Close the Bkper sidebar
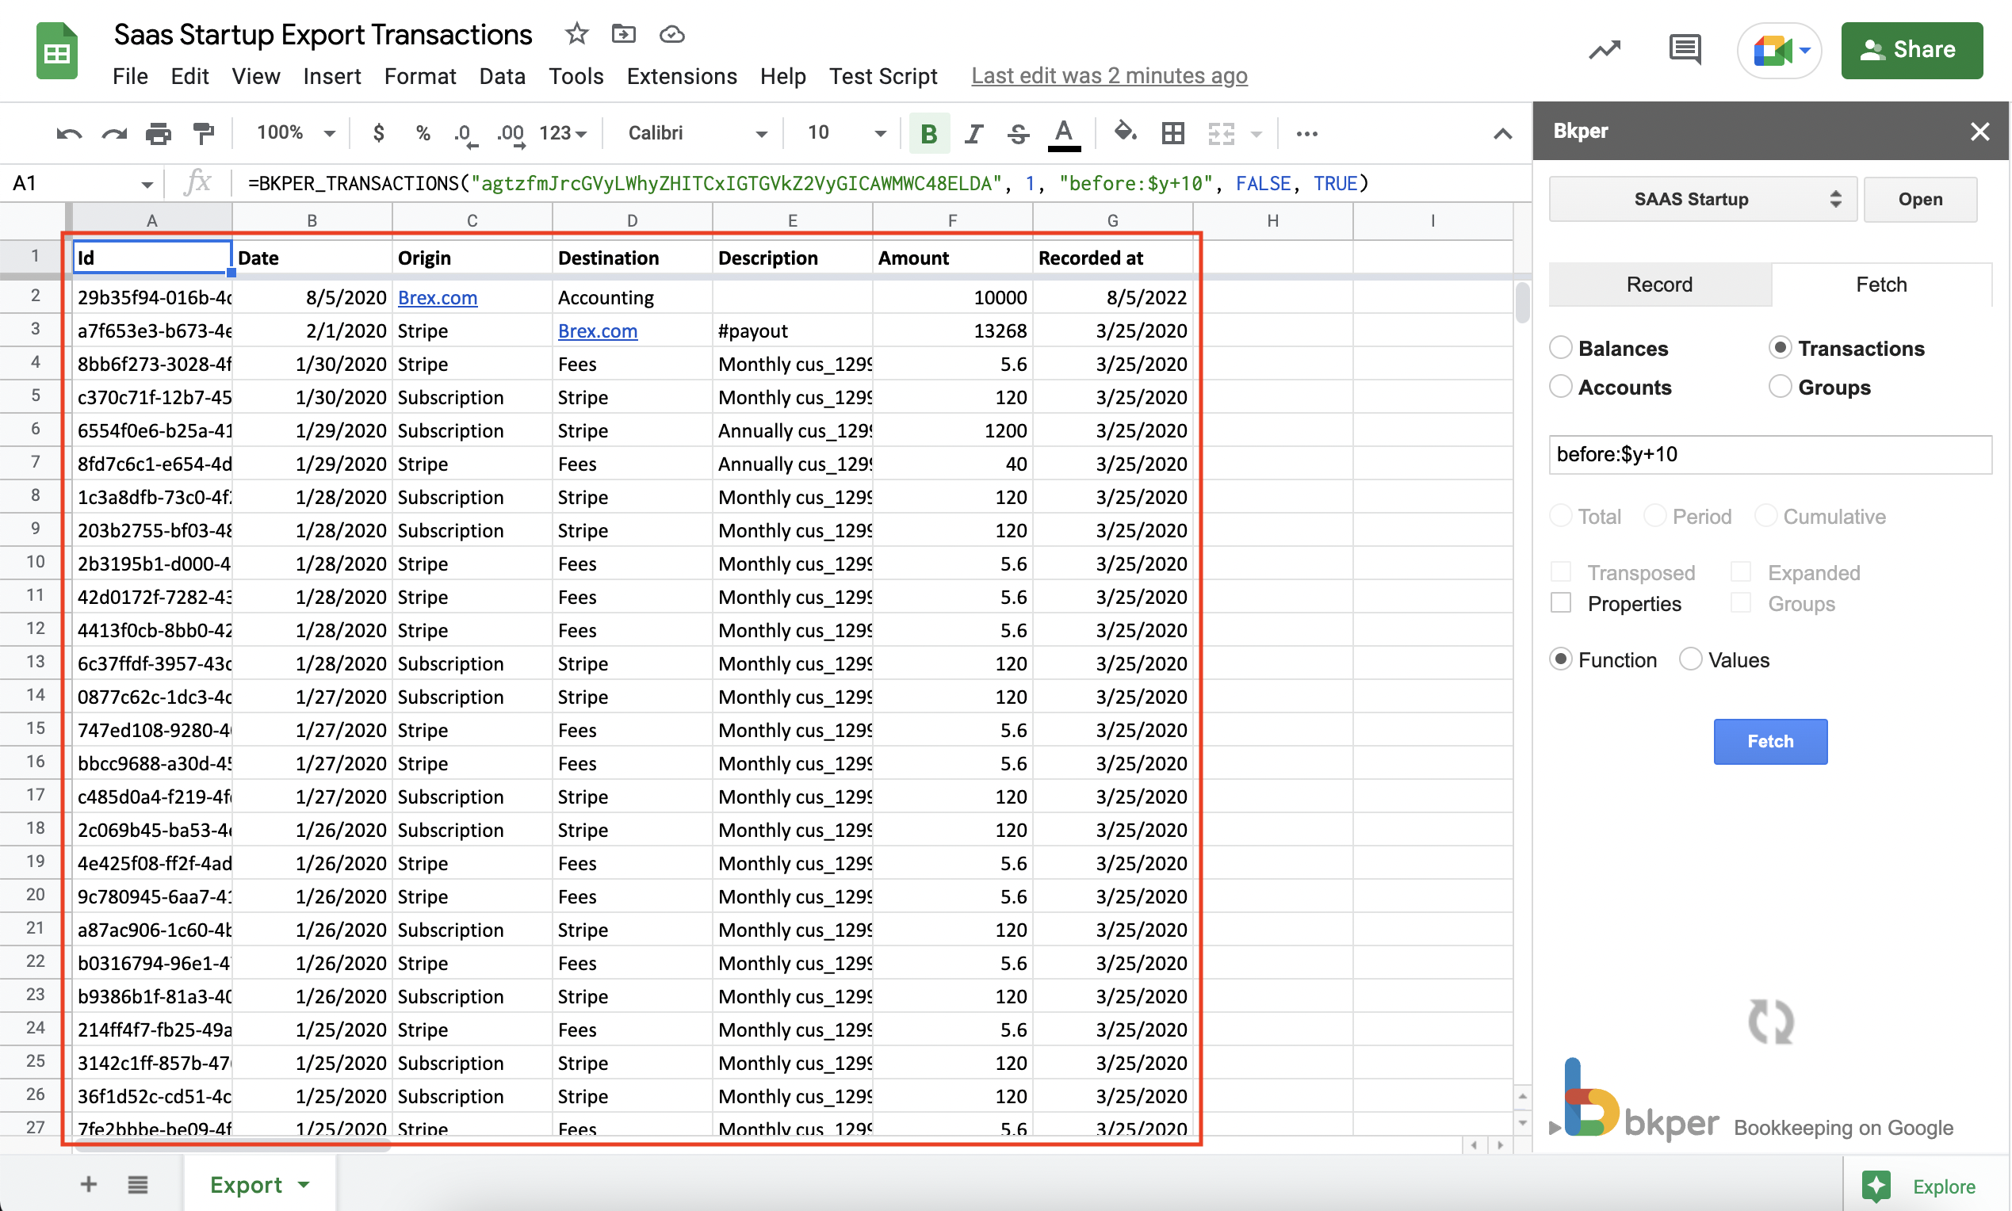Viewport: 2012px width, 1211px height. coord(1980,131)
